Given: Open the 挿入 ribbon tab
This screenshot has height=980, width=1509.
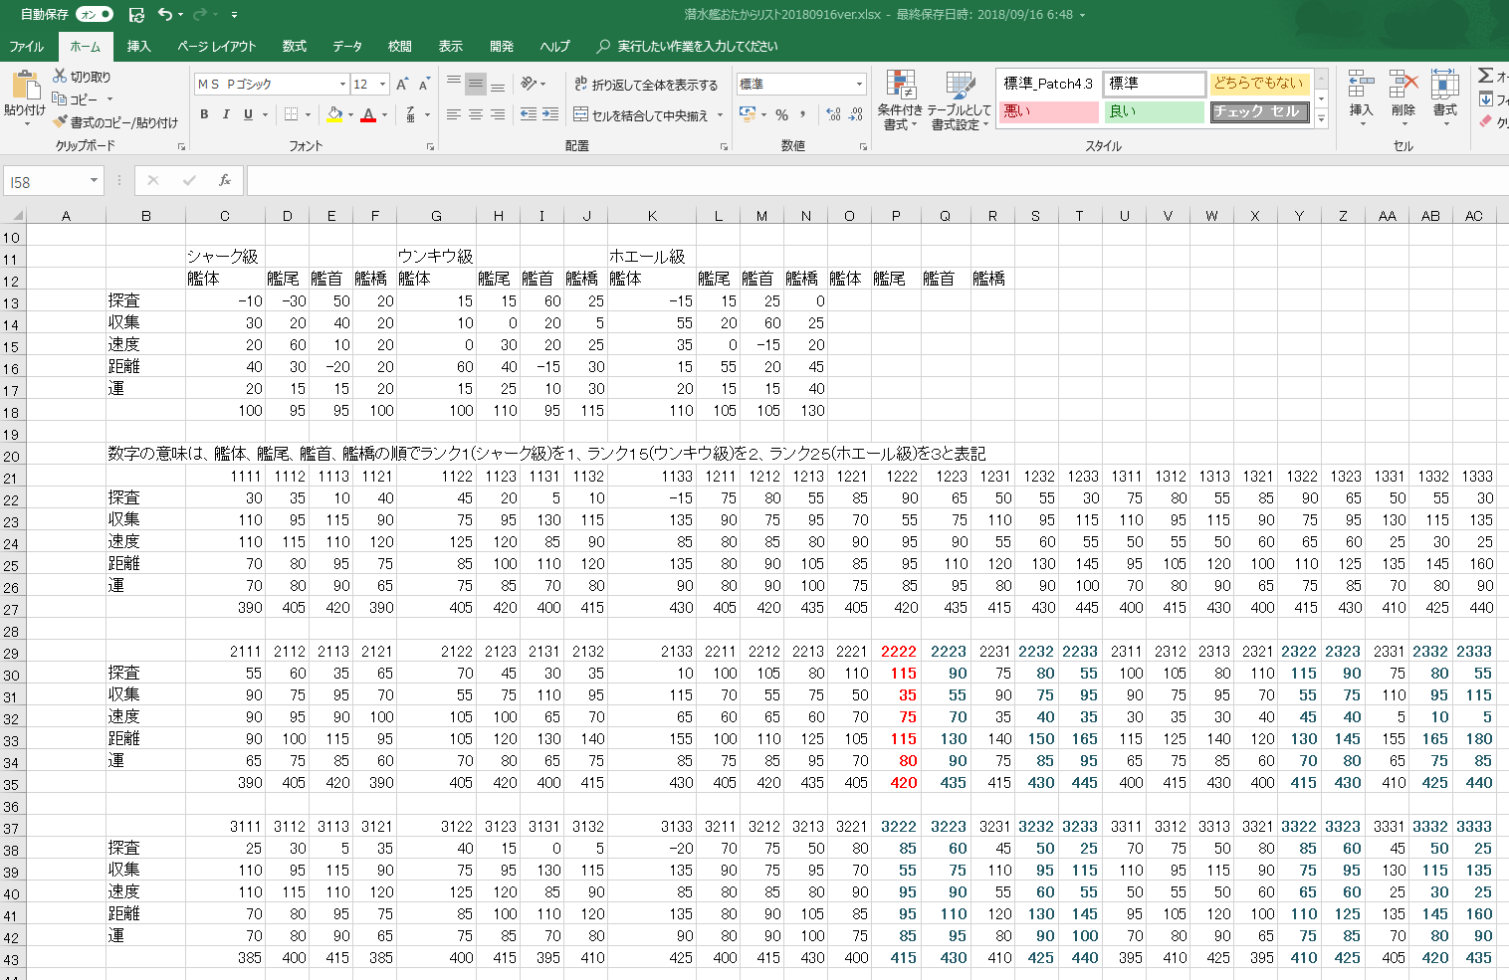Looking at the screenshot, I should [138, 47].
